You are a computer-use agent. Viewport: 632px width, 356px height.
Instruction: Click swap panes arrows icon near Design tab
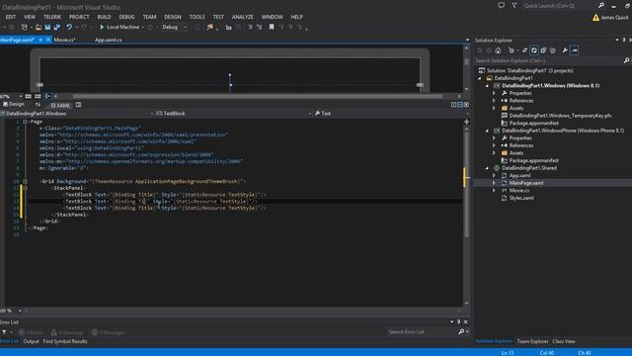click(x=38, y=105)
